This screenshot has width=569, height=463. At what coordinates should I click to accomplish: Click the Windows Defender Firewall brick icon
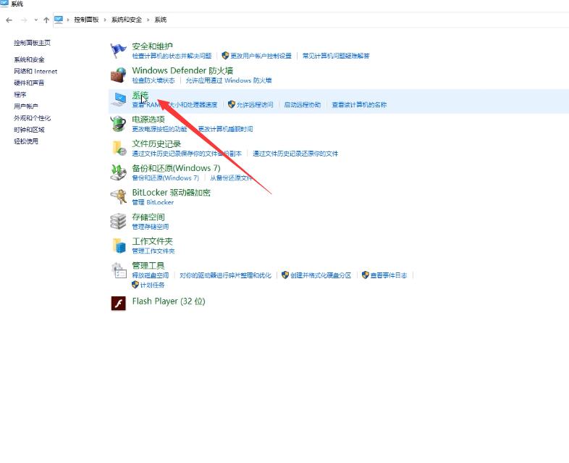click(x=118, y=75)
